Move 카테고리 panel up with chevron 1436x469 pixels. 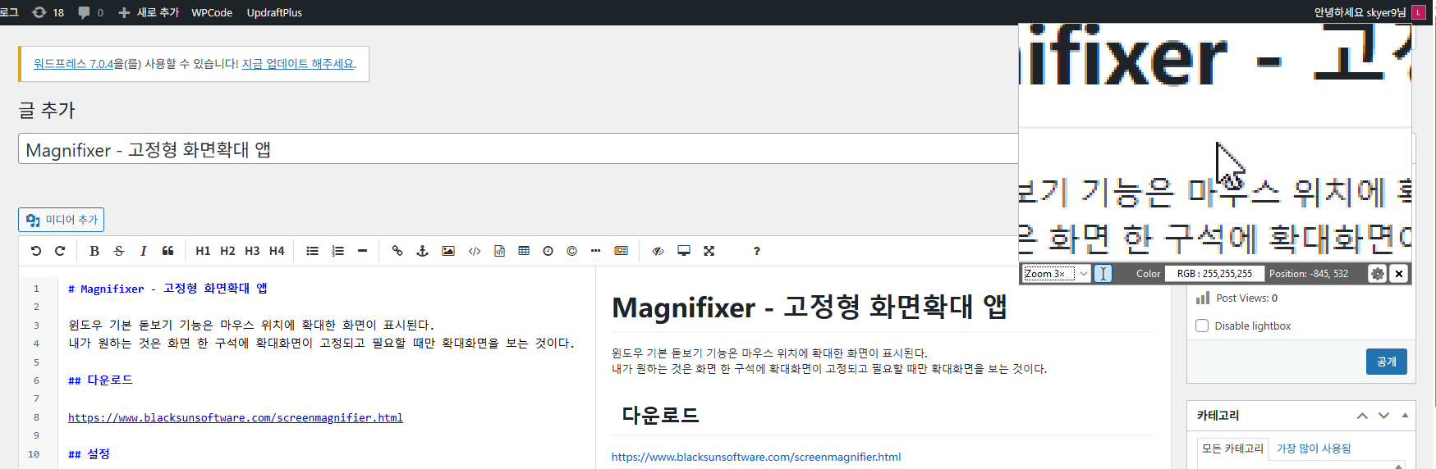[1362, 416]
